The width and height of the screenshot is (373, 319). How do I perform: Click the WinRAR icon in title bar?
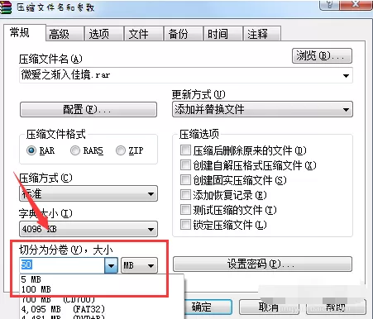[x=6, y=7]
